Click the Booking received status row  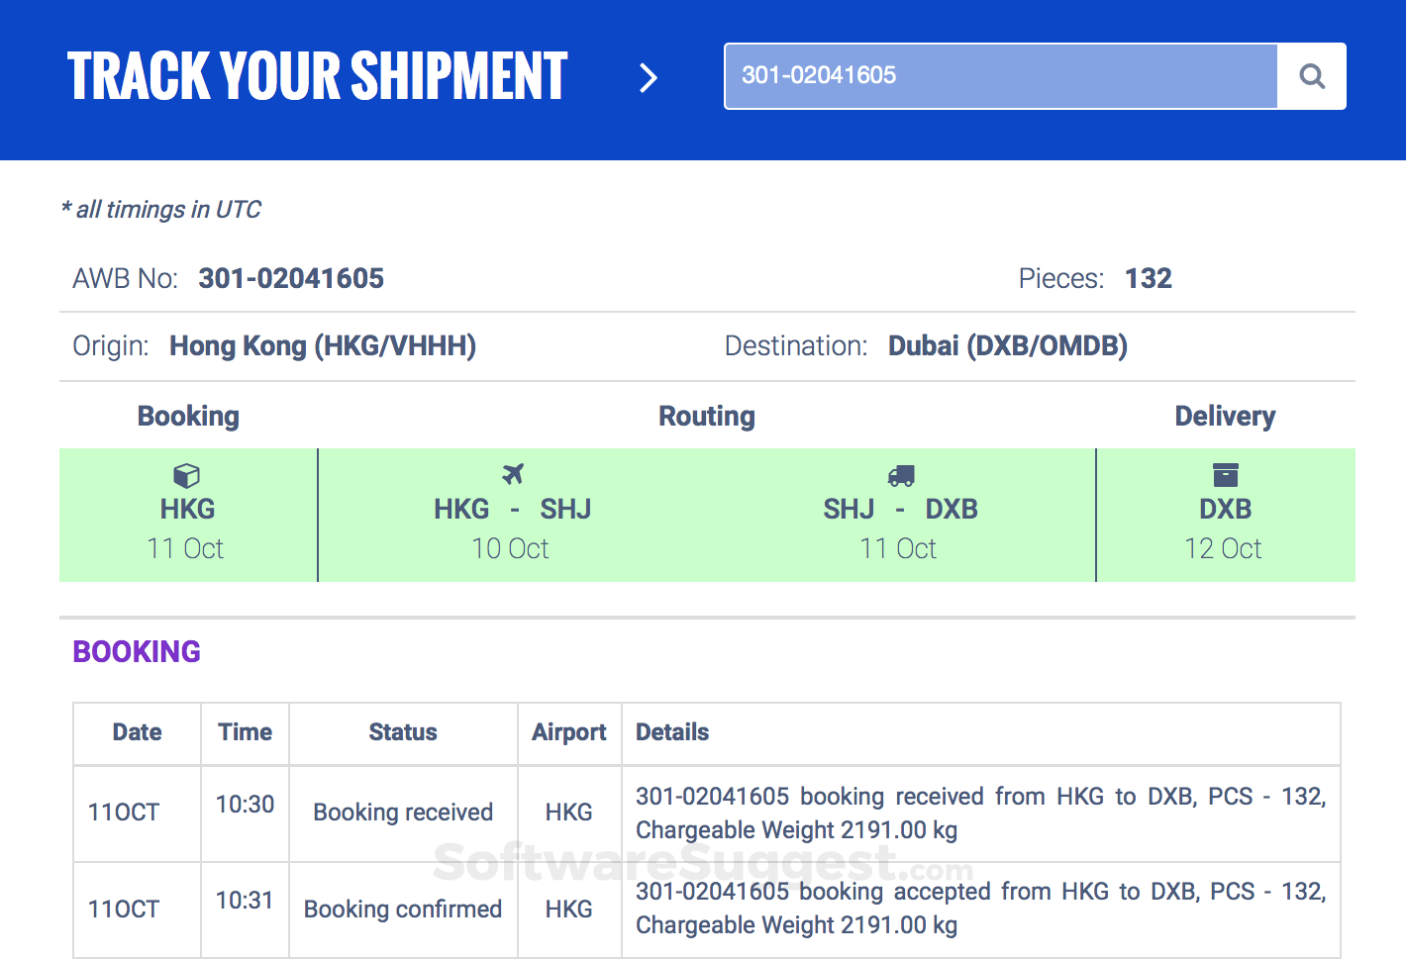click(x=402, y=813)
